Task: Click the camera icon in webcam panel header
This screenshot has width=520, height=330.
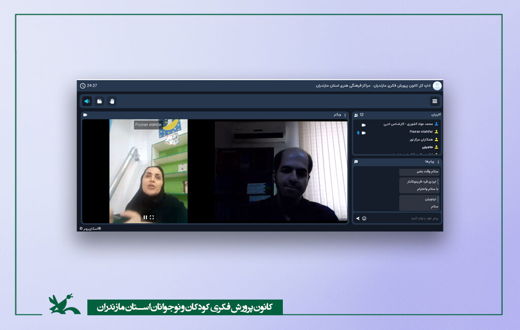Action: tap(85, 115)
